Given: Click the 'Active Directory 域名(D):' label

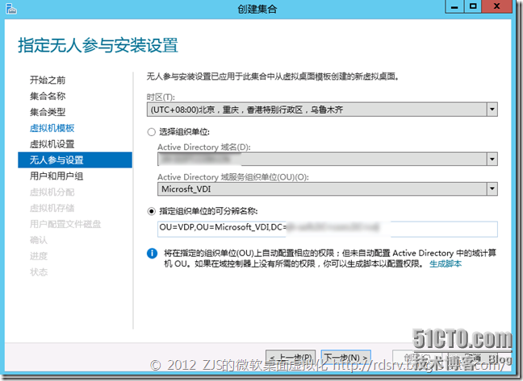Looking at the screenshot, I should [204, 147].
